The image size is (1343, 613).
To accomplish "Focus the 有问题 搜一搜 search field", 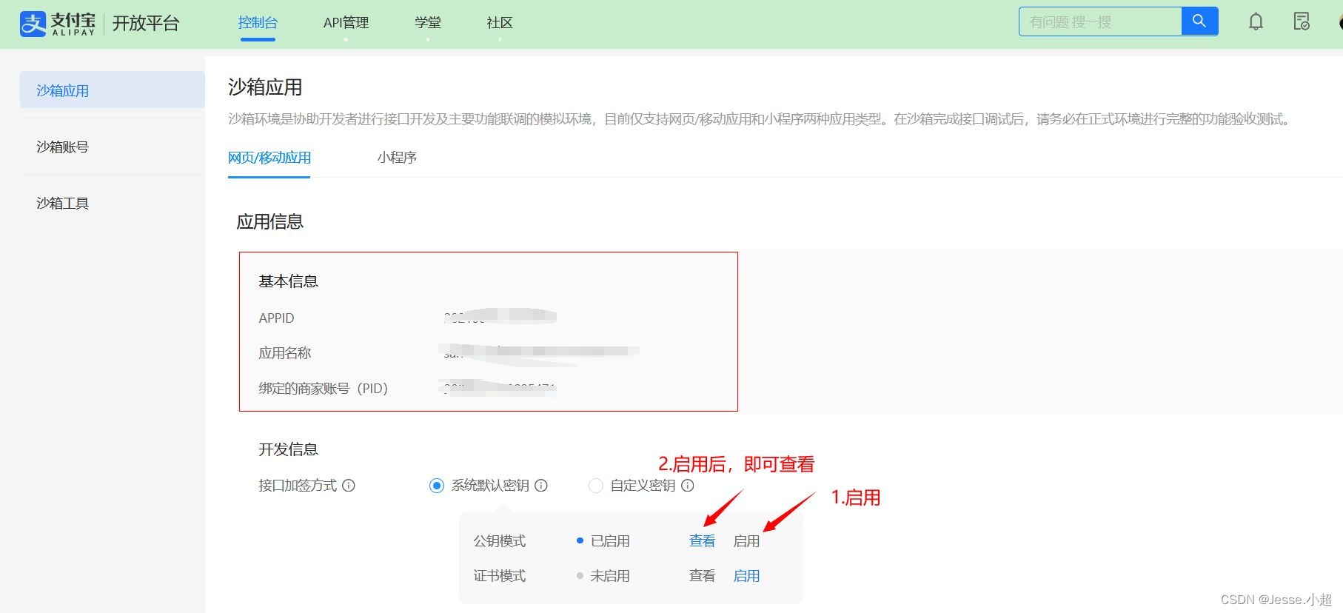I will point(1100,21).
